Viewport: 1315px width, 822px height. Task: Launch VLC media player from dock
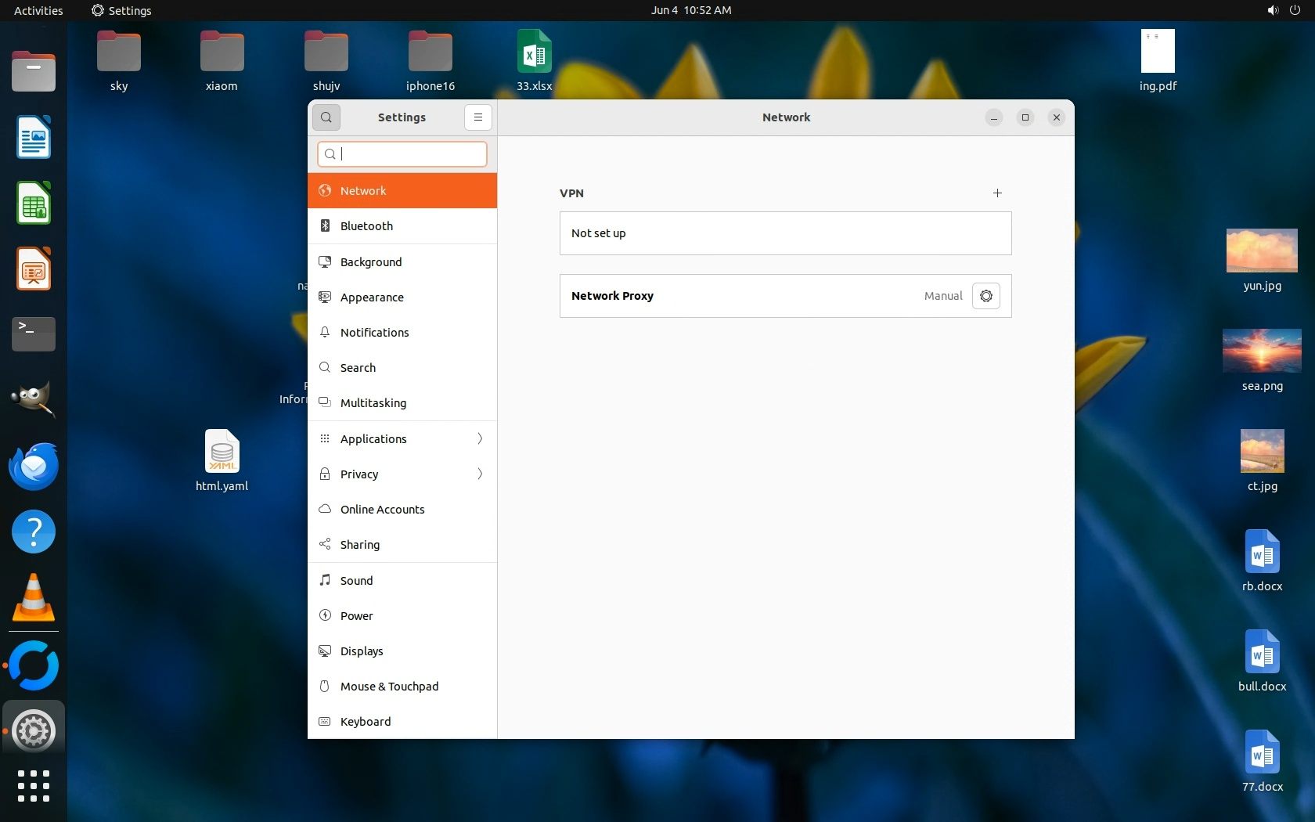pyautogui.click(x=34, y=598)
